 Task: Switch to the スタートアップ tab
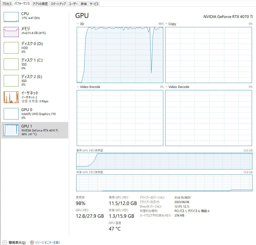(58, 4)
